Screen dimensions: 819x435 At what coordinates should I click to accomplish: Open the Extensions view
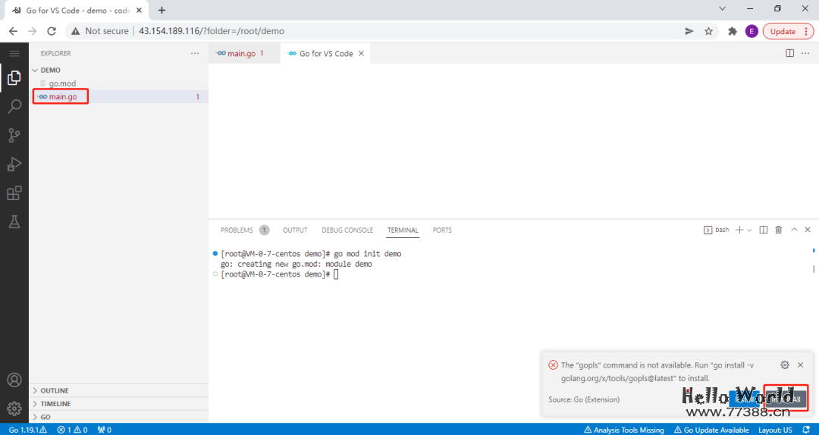(14, 193)
